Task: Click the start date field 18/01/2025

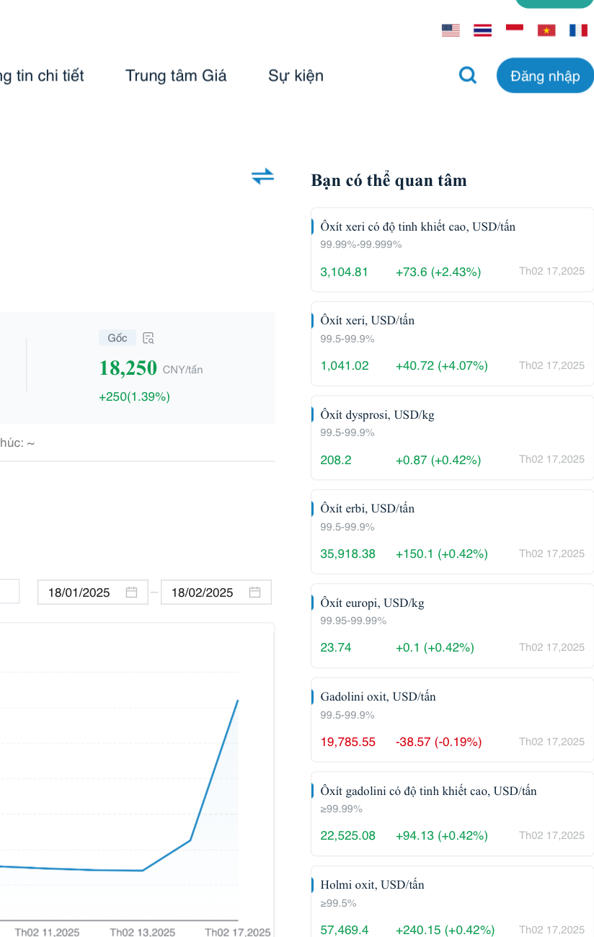Action: pos(93,592)
